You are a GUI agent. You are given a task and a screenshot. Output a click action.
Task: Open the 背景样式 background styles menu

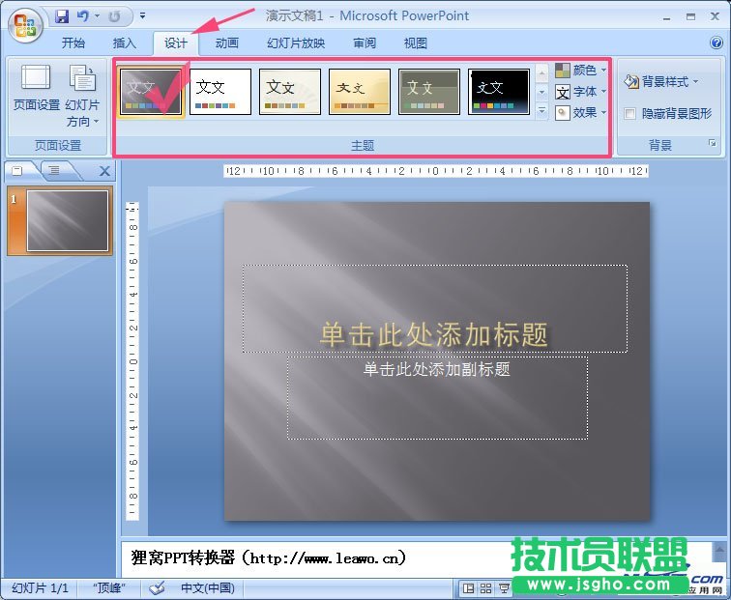point(661,81)
